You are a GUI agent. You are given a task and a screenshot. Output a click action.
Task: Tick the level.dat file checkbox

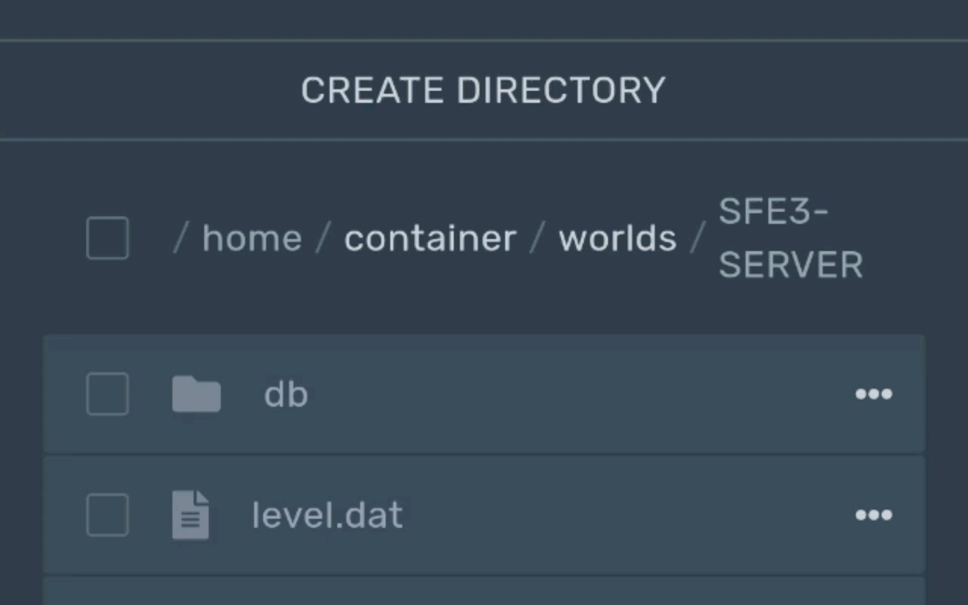coord(108,515)
